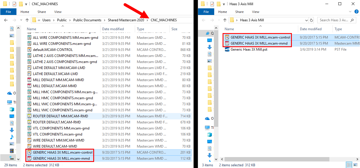This screenshot has width=360, height=168.
Task: Open address bar history dropdown in Haas window
Action: point(306,20)
